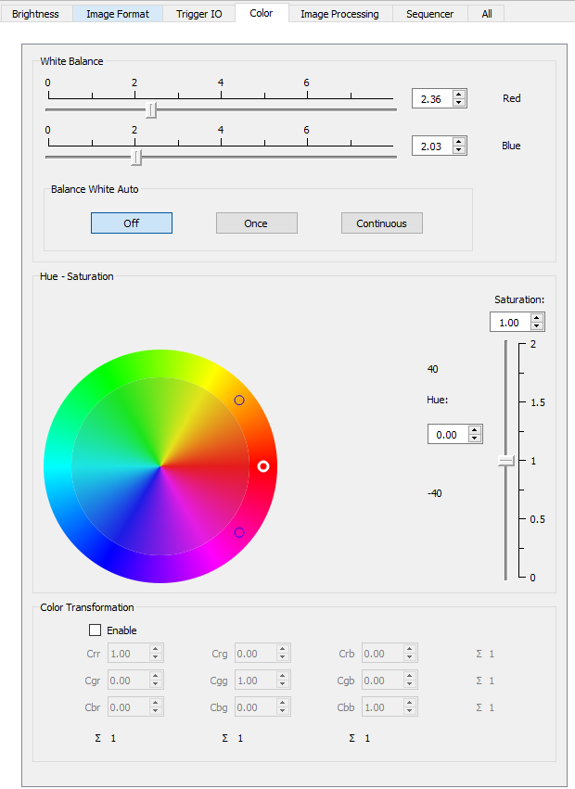Click the Hue value input field
Screen dimensions: 575x789
pyautogui.click(x=447, y=435)
